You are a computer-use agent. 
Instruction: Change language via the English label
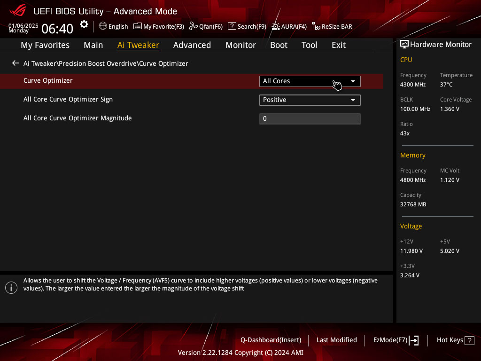[118, 27]
